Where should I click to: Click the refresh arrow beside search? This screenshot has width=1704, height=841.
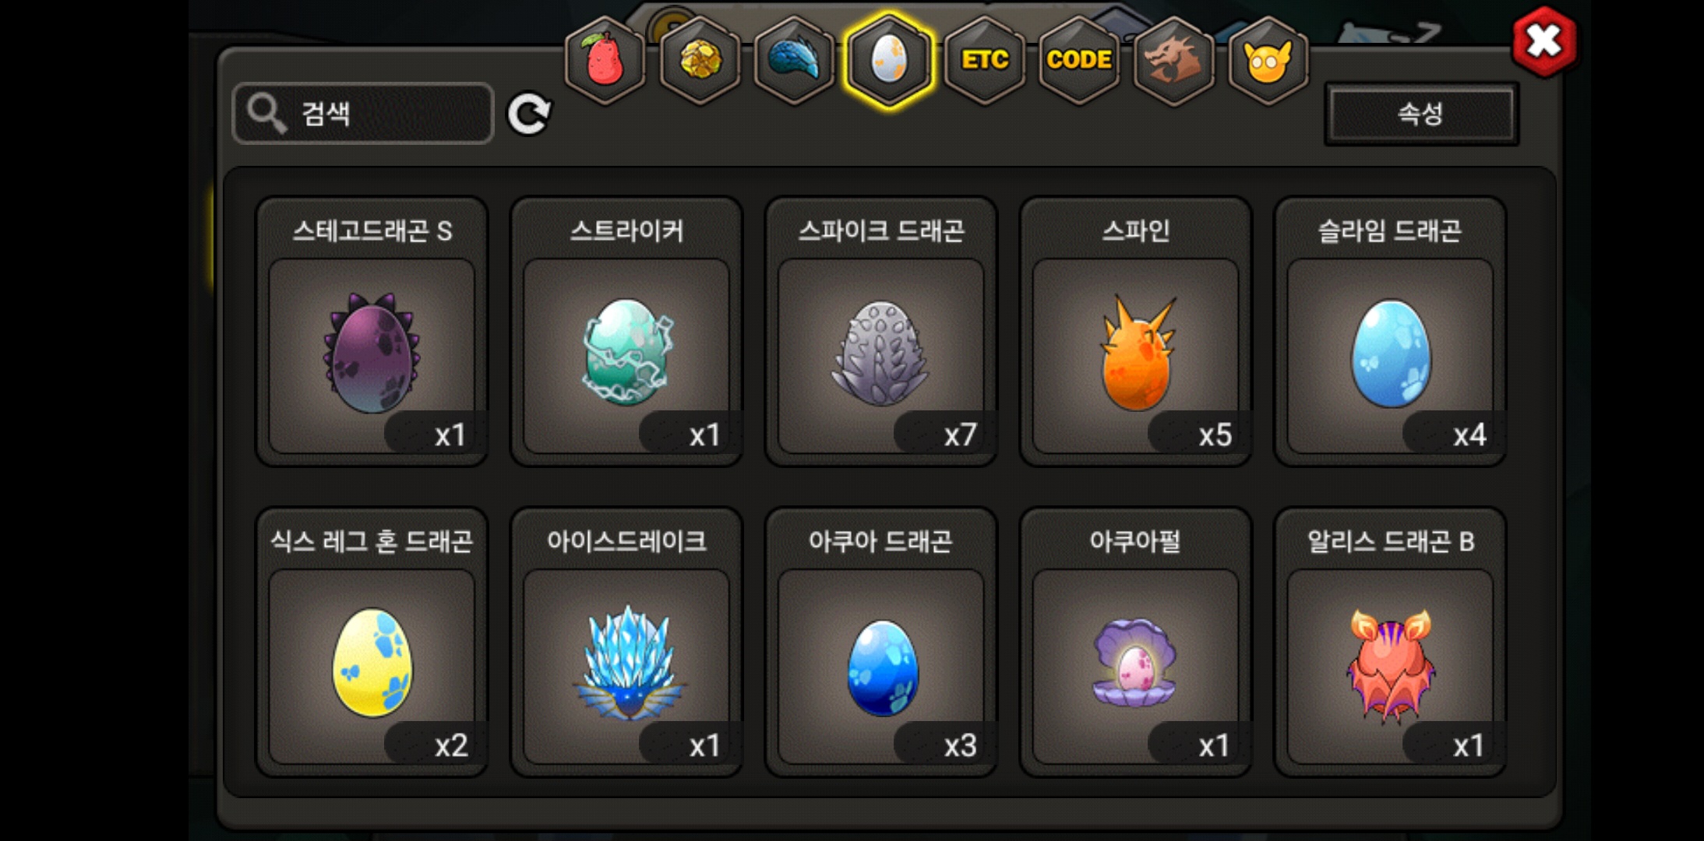(529, 114)
